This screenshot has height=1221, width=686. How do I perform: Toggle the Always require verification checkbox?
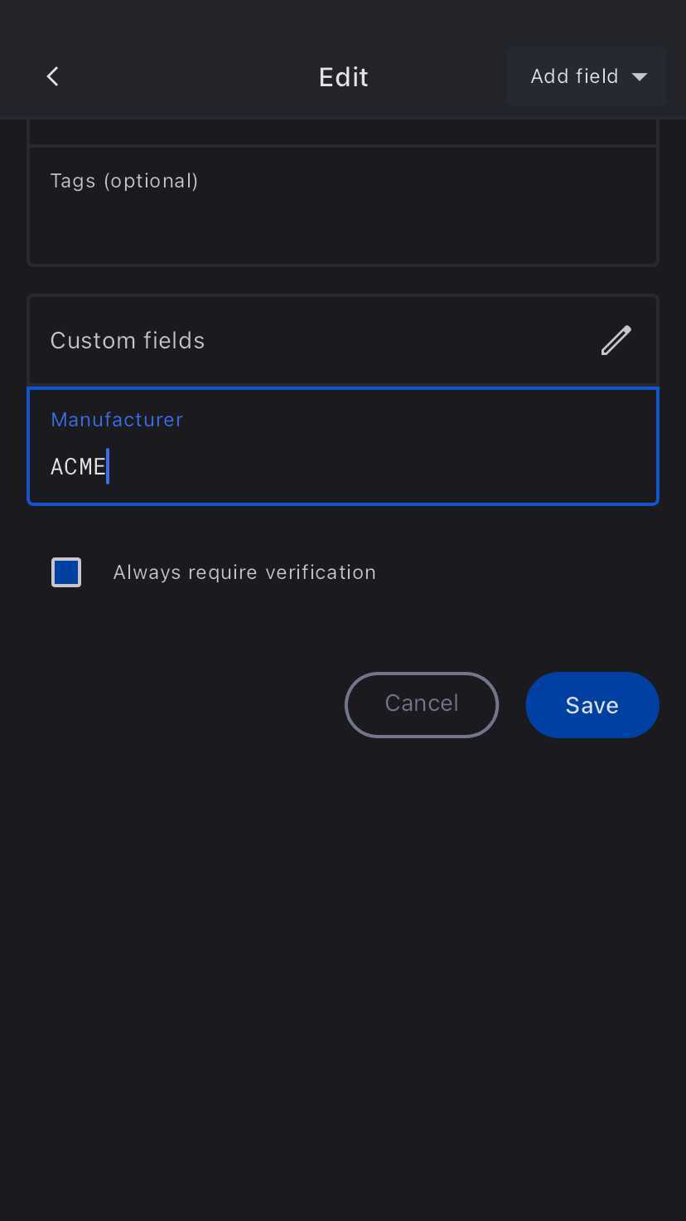(66, 572)
